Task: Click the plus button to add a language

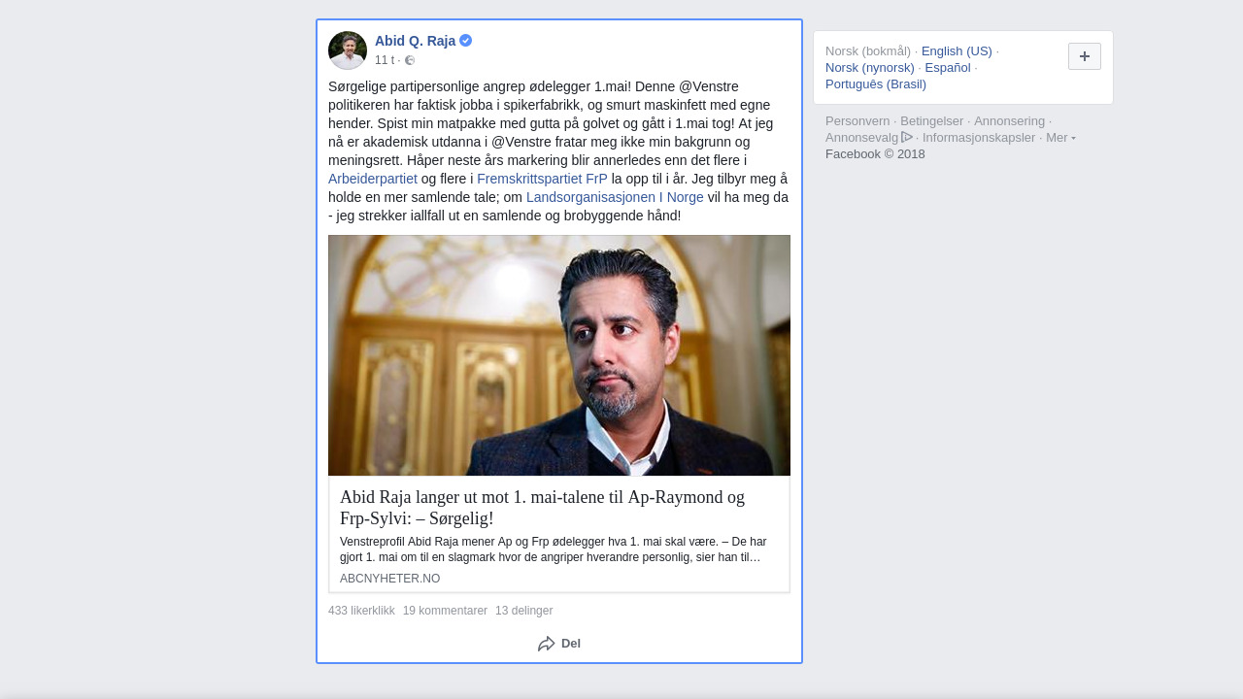Action: pos(1085,56)
